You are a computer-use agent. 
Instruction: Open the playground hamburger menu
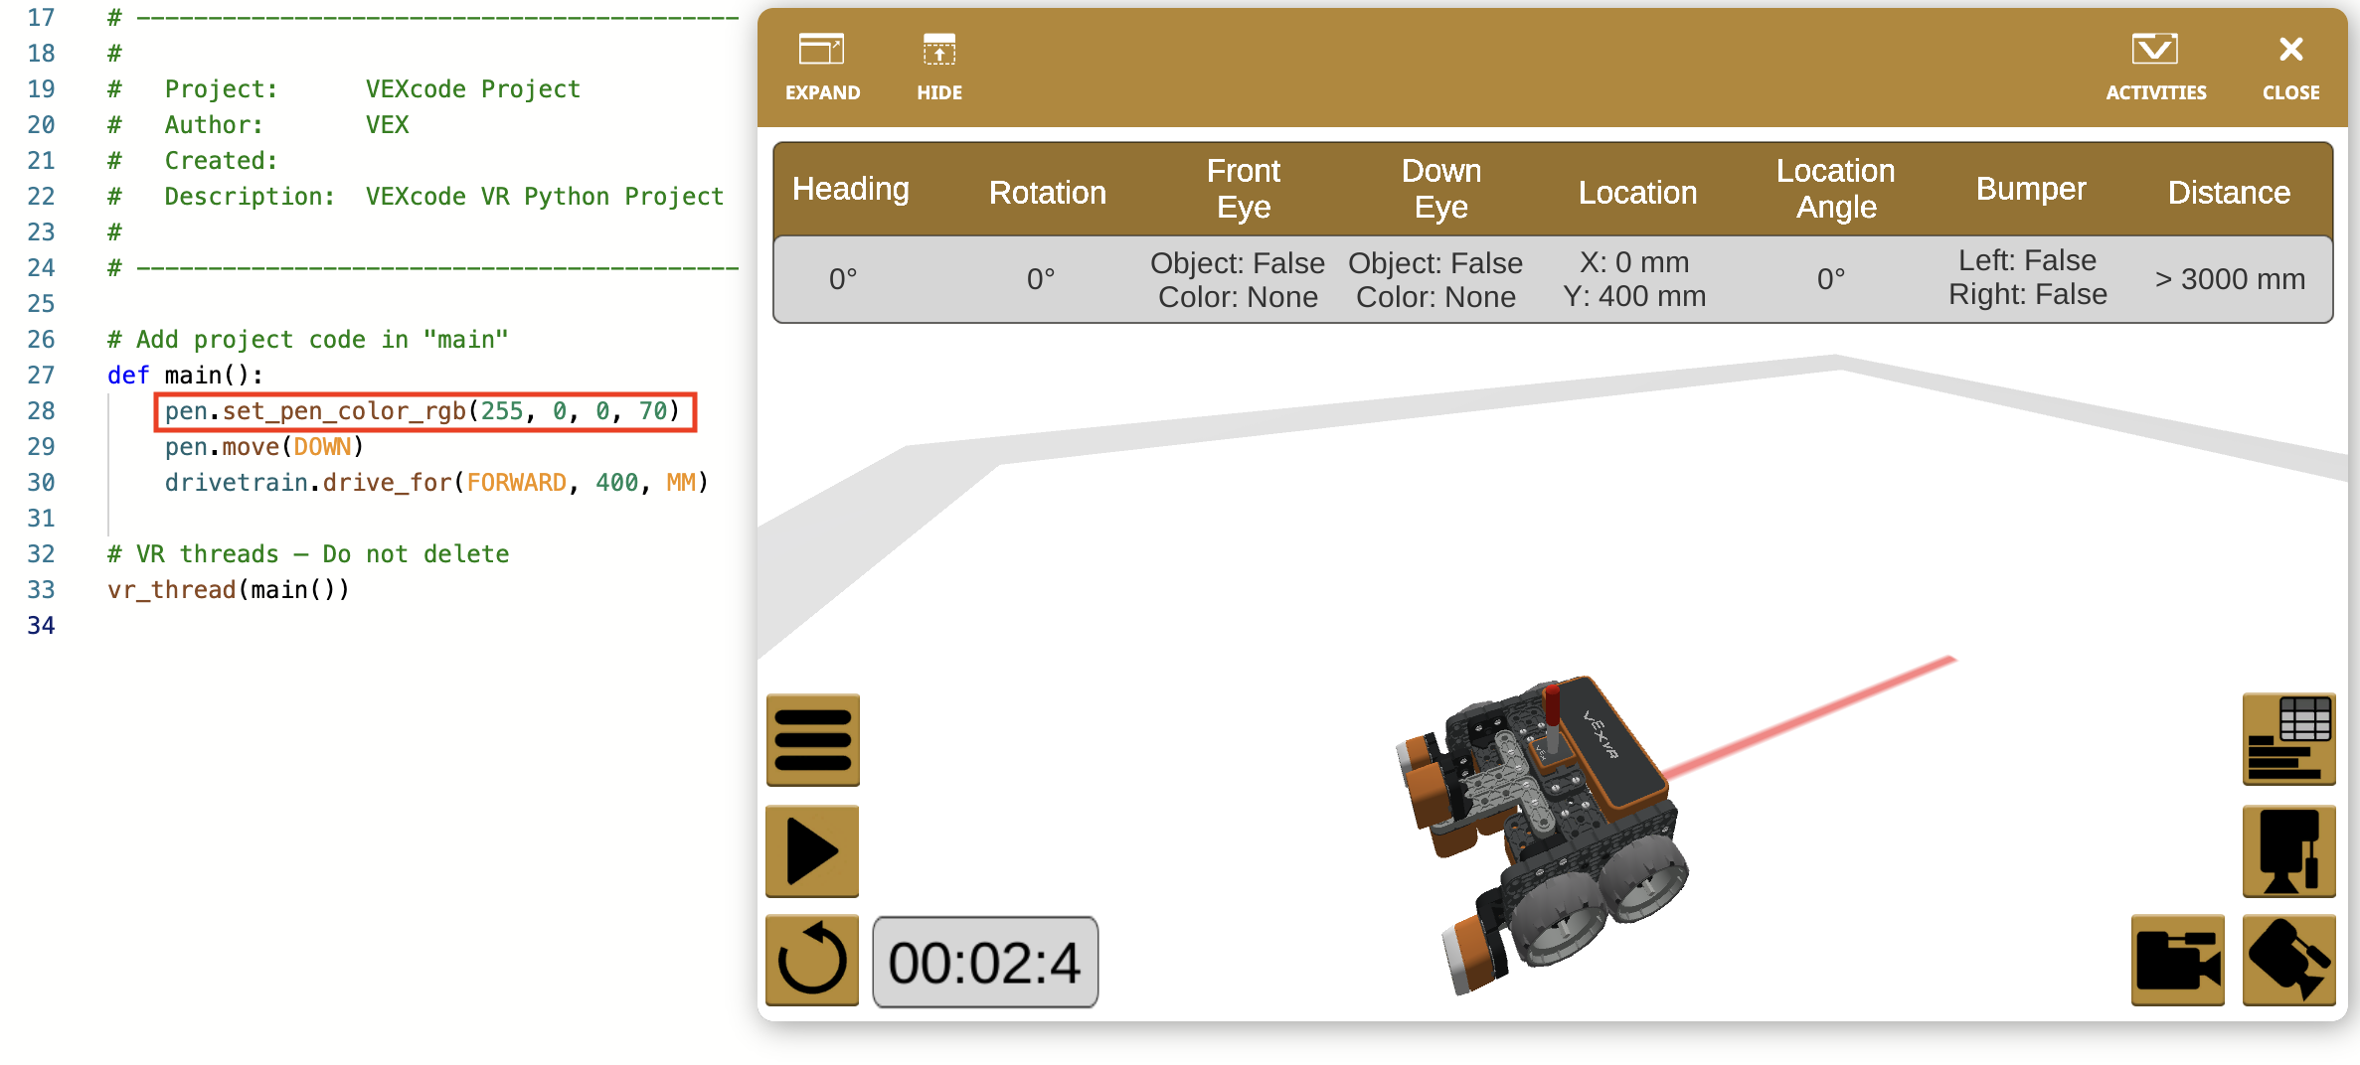(811, 740)
